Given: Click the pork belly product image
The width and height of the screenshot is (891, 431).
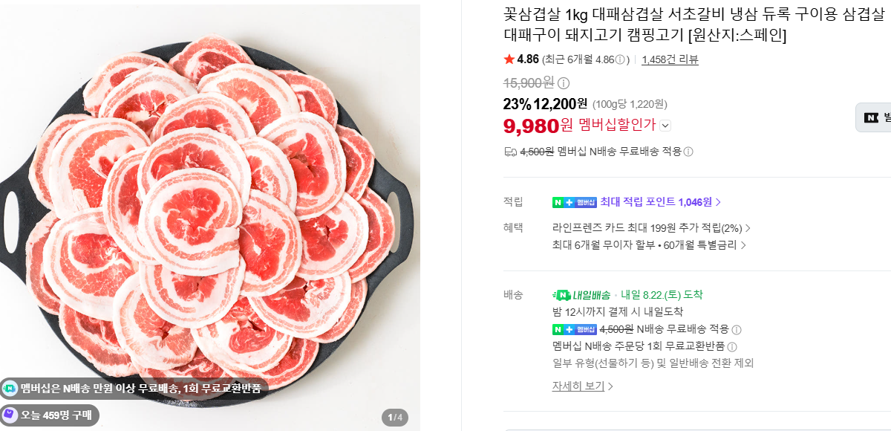Looking at the screenshot, I should click(x=210, y=215).
